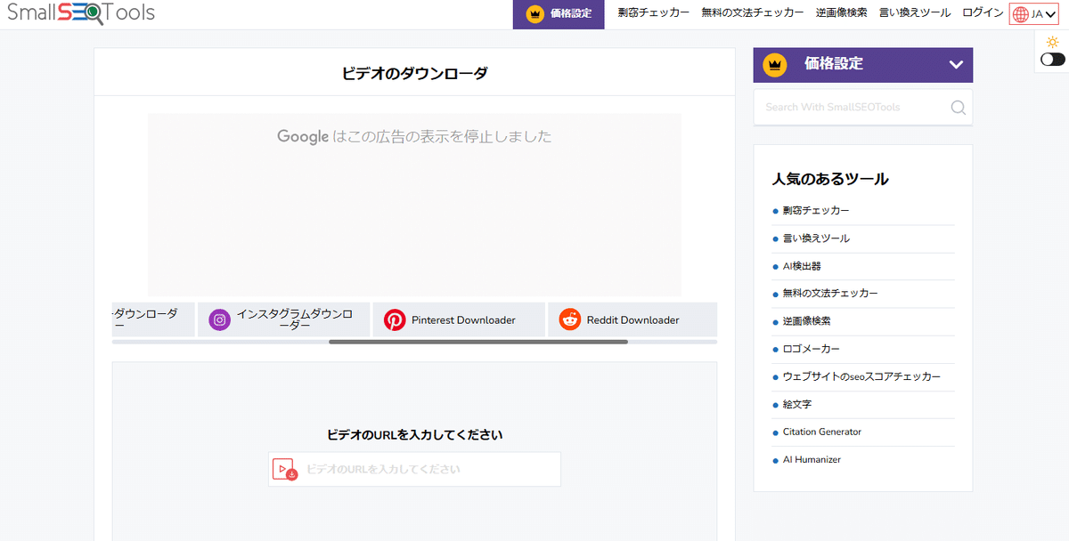Select the Reddit downloader icon

pos(569,319)
